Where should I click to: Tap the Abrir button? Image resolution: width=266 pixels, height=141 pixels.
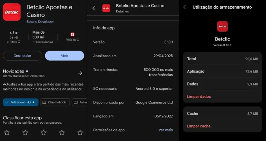[65, 56]
